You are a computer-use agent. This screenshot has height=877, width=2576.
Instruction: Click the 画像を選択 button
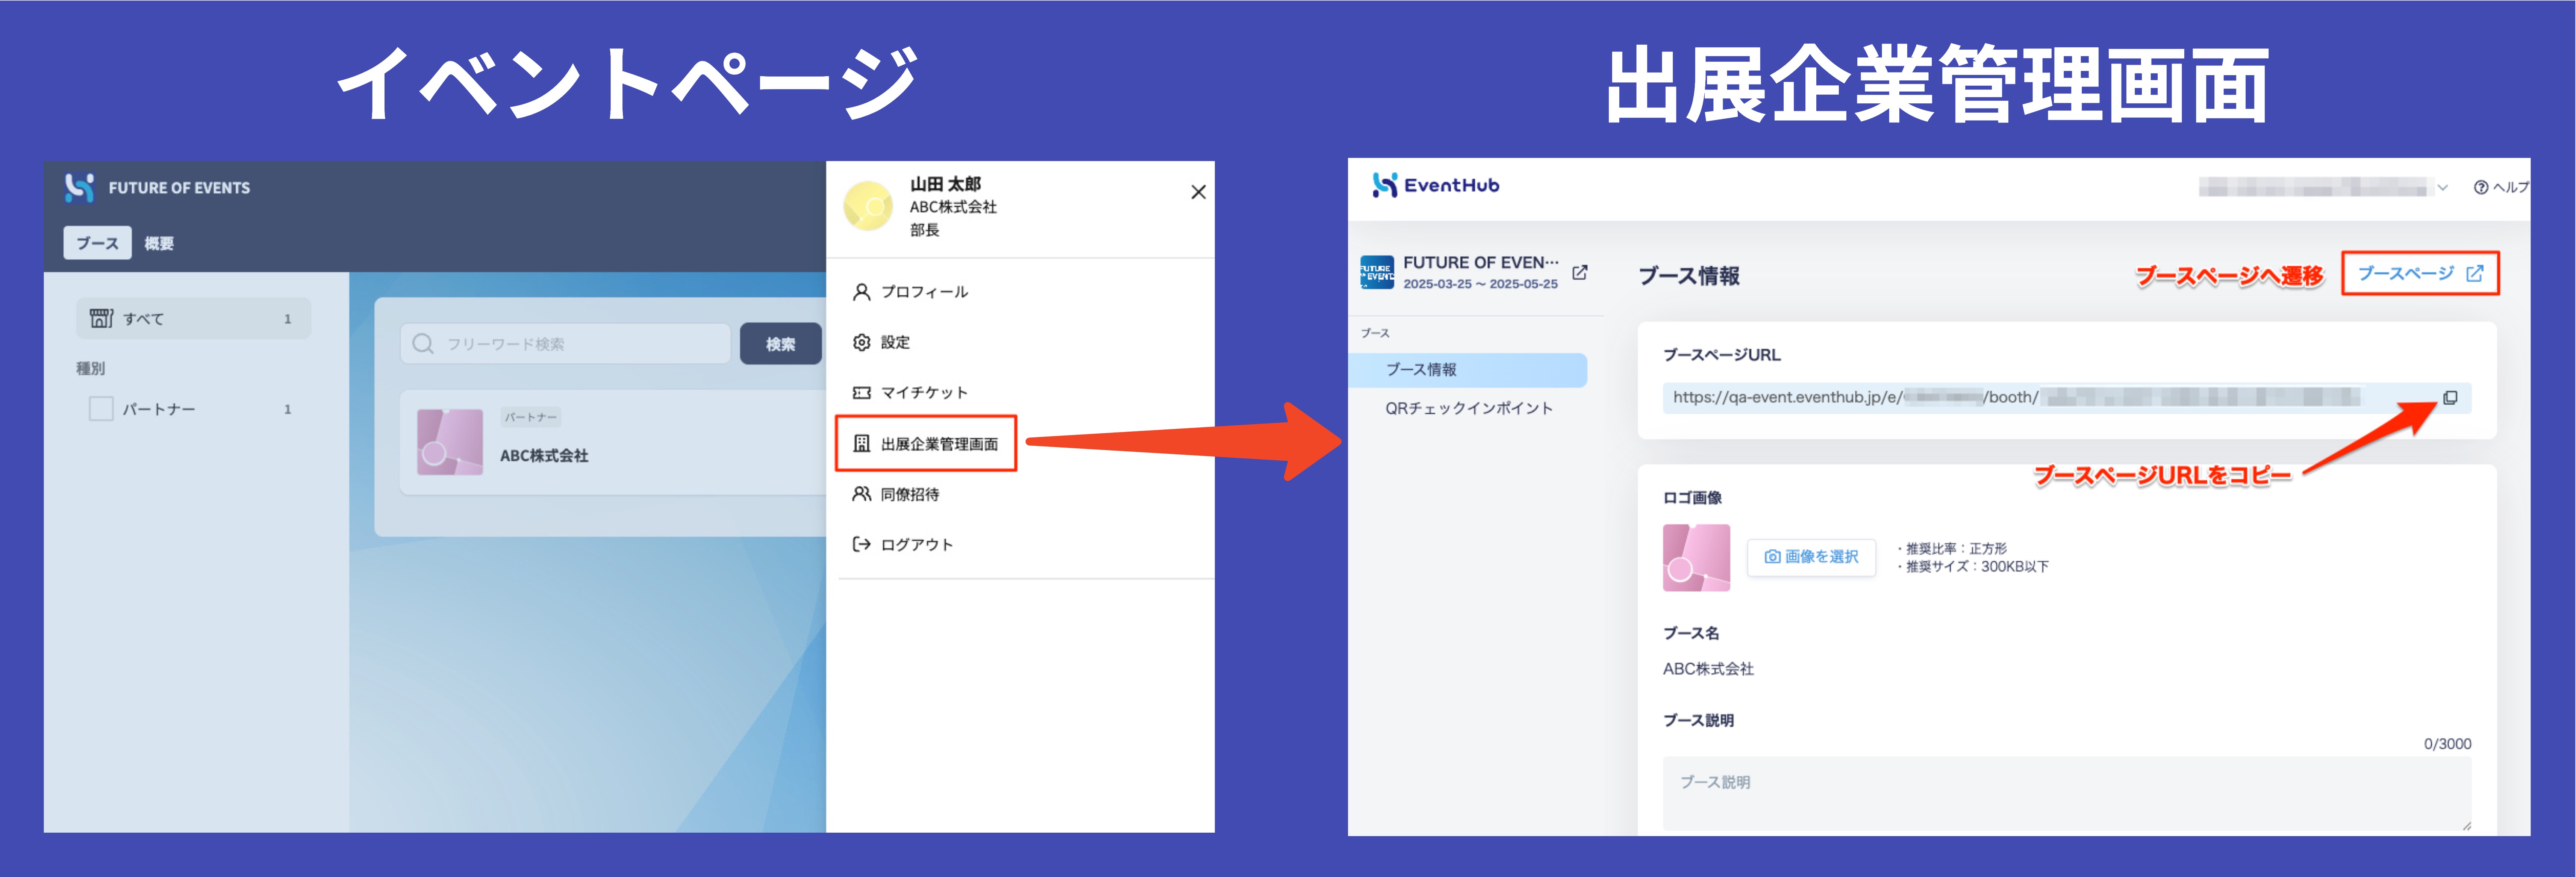[1811, 557]
